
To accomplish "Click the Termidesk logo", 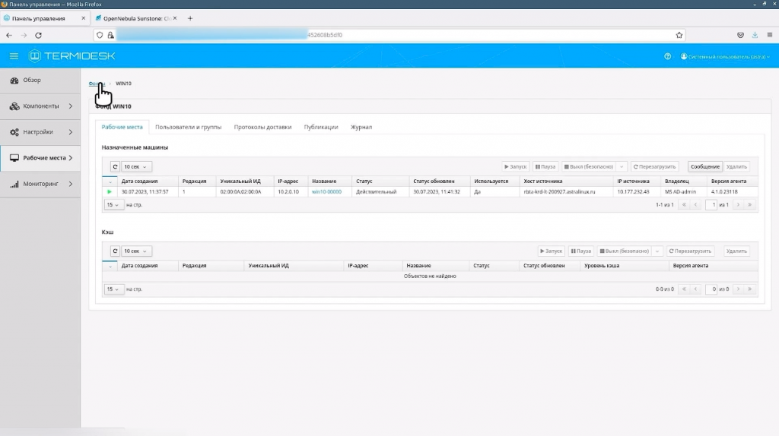I will click(72, 56).
